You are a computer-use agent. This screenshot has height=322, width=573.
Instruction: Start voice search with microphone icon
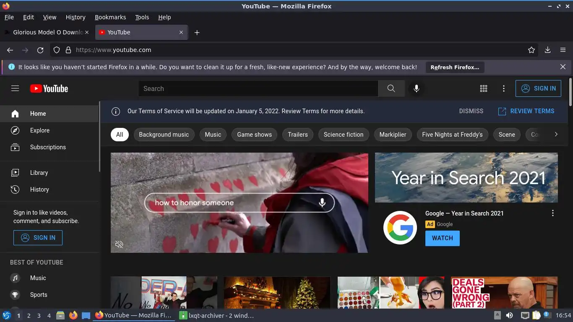click(417, 88)
